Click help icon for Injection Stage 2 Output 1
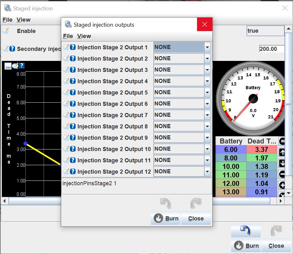The image size is (293, 254). (73, 47)
